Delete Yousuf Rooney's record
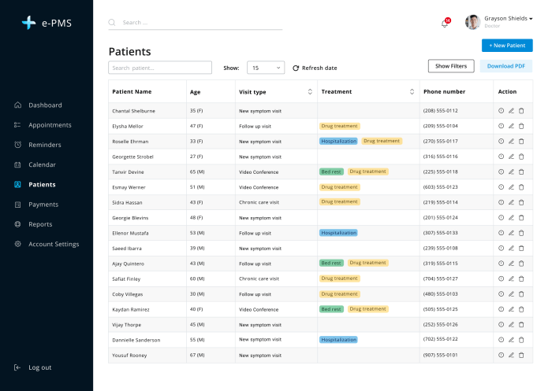 (x=521, y=355)
